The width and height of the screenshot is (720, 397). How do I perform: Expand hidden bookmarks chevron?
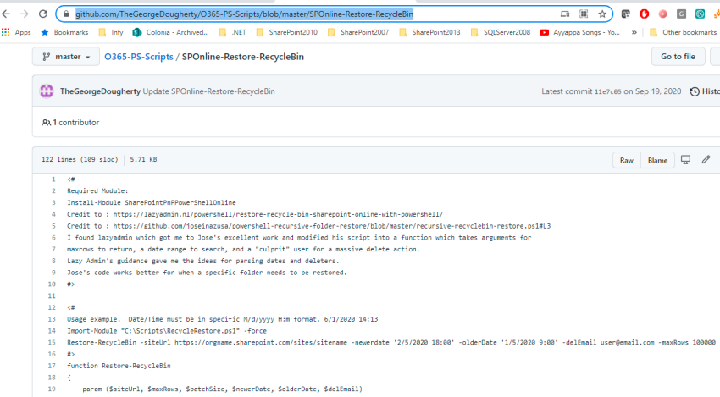point(634,32)
